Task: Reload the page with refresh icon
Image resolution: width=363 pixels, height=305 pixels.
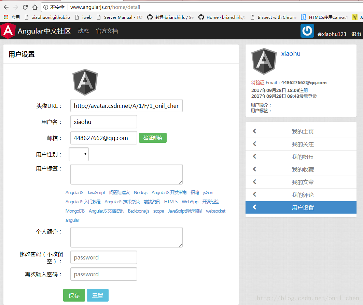Action: pos(25,7)
